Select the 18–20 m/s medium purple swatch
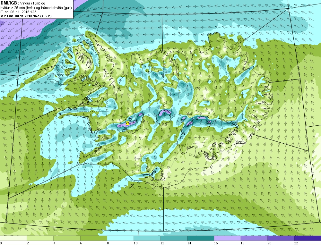Screen dimensions: 321x245 point(254,239)
